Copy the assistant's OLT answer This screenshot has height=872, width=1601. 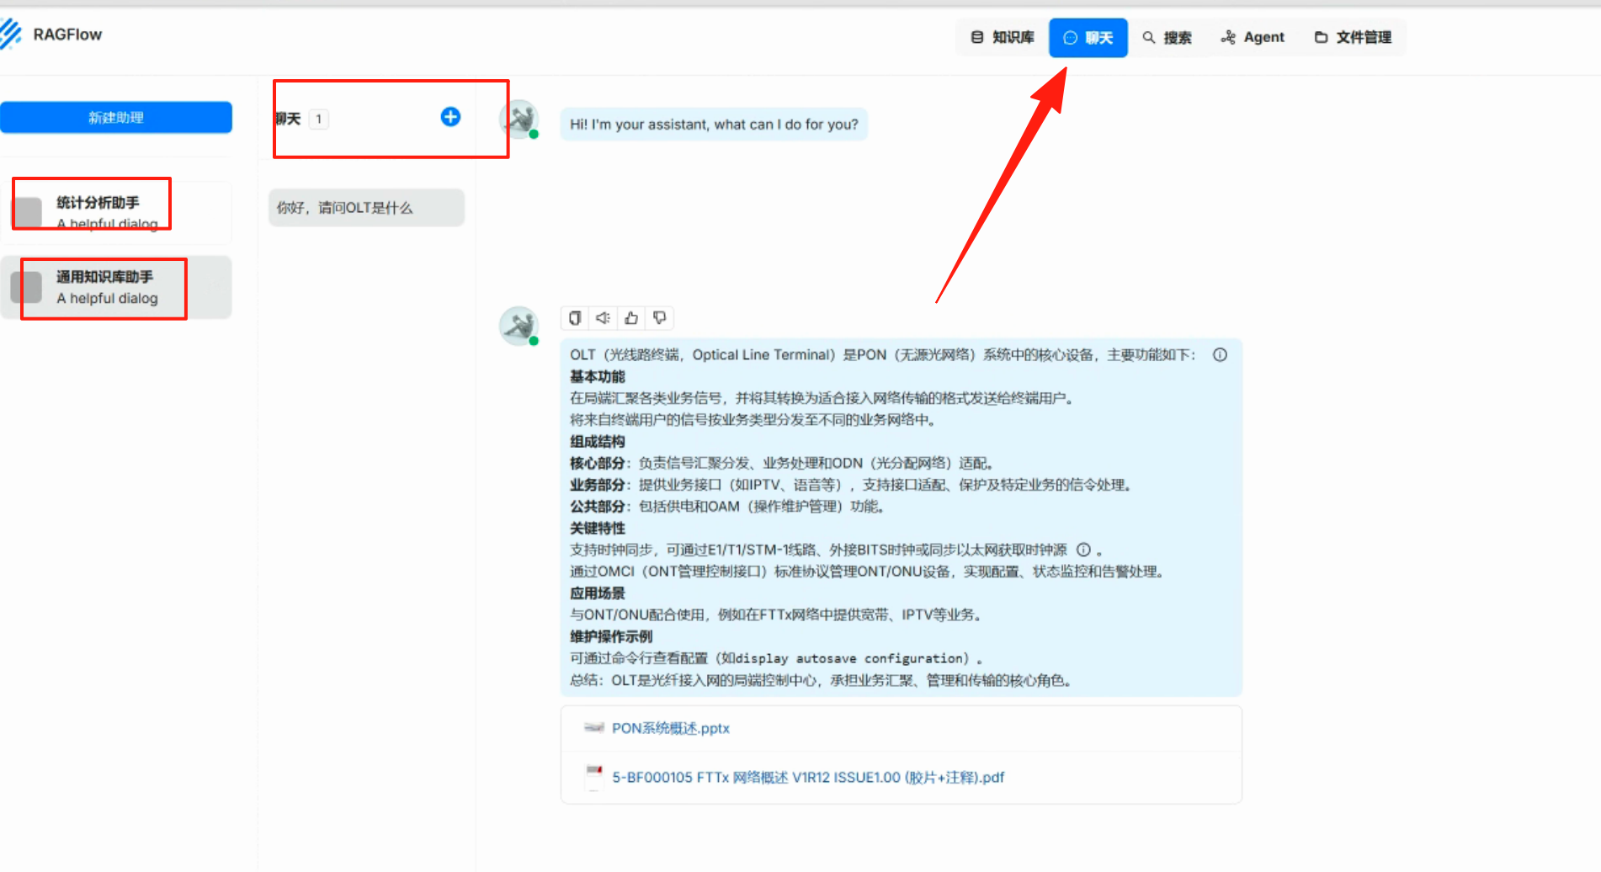575,318
